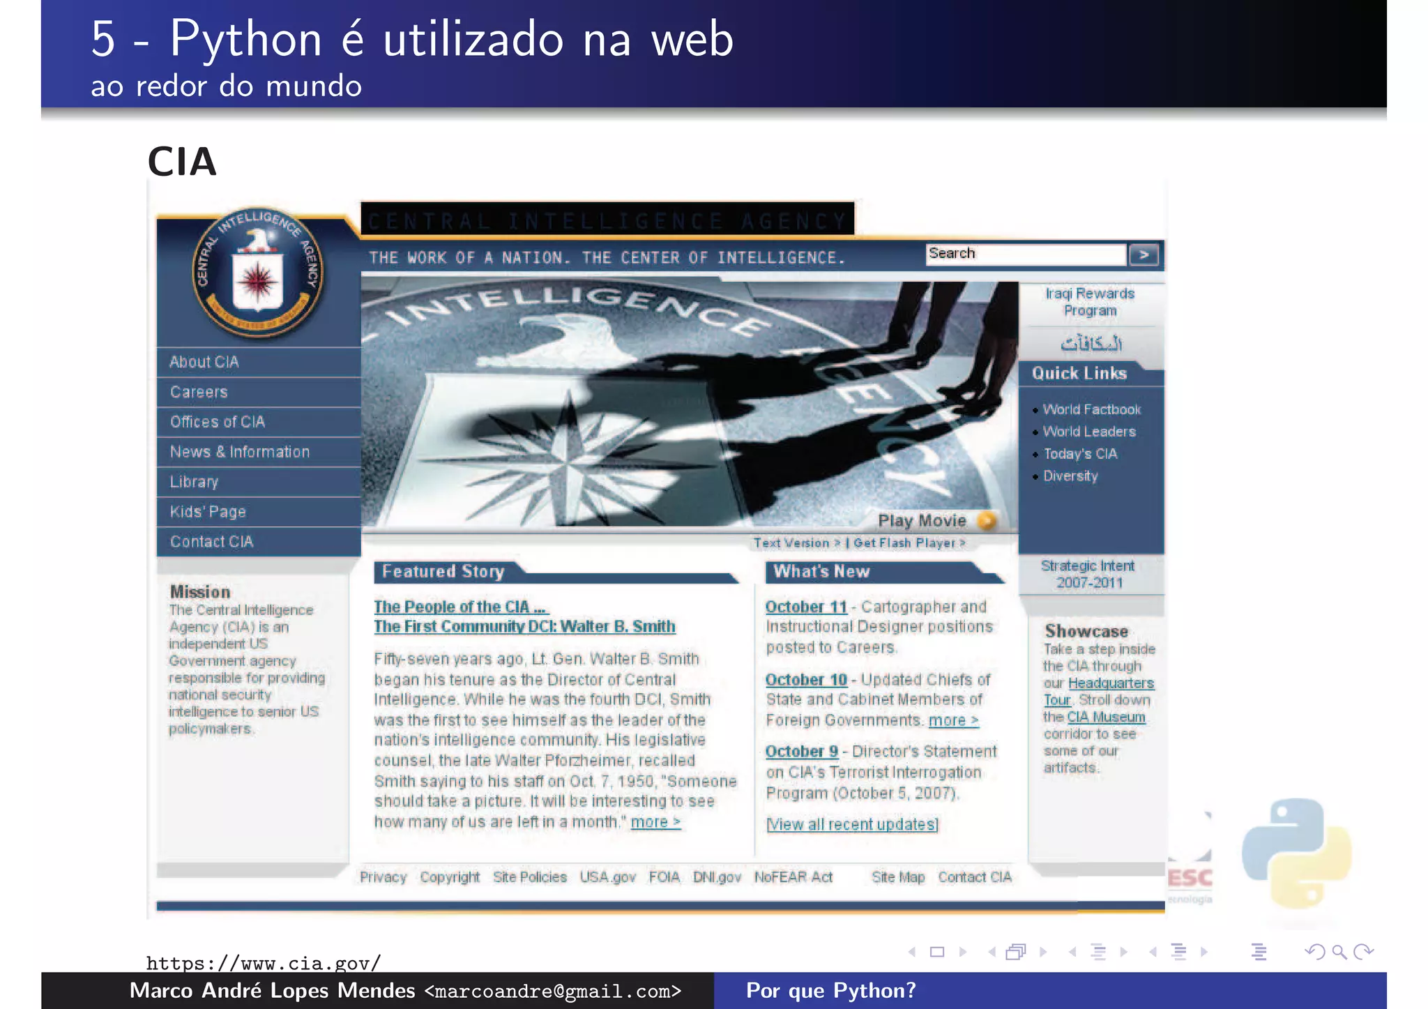This screenshot has width=1428, height=1009.
Task: Open Privacy footer link
Action: pyautogui.click(x=383, y=877)
